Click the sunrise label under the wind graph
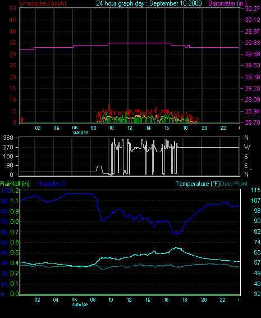Viewport: 261px width, 318px height. point(80,133)
